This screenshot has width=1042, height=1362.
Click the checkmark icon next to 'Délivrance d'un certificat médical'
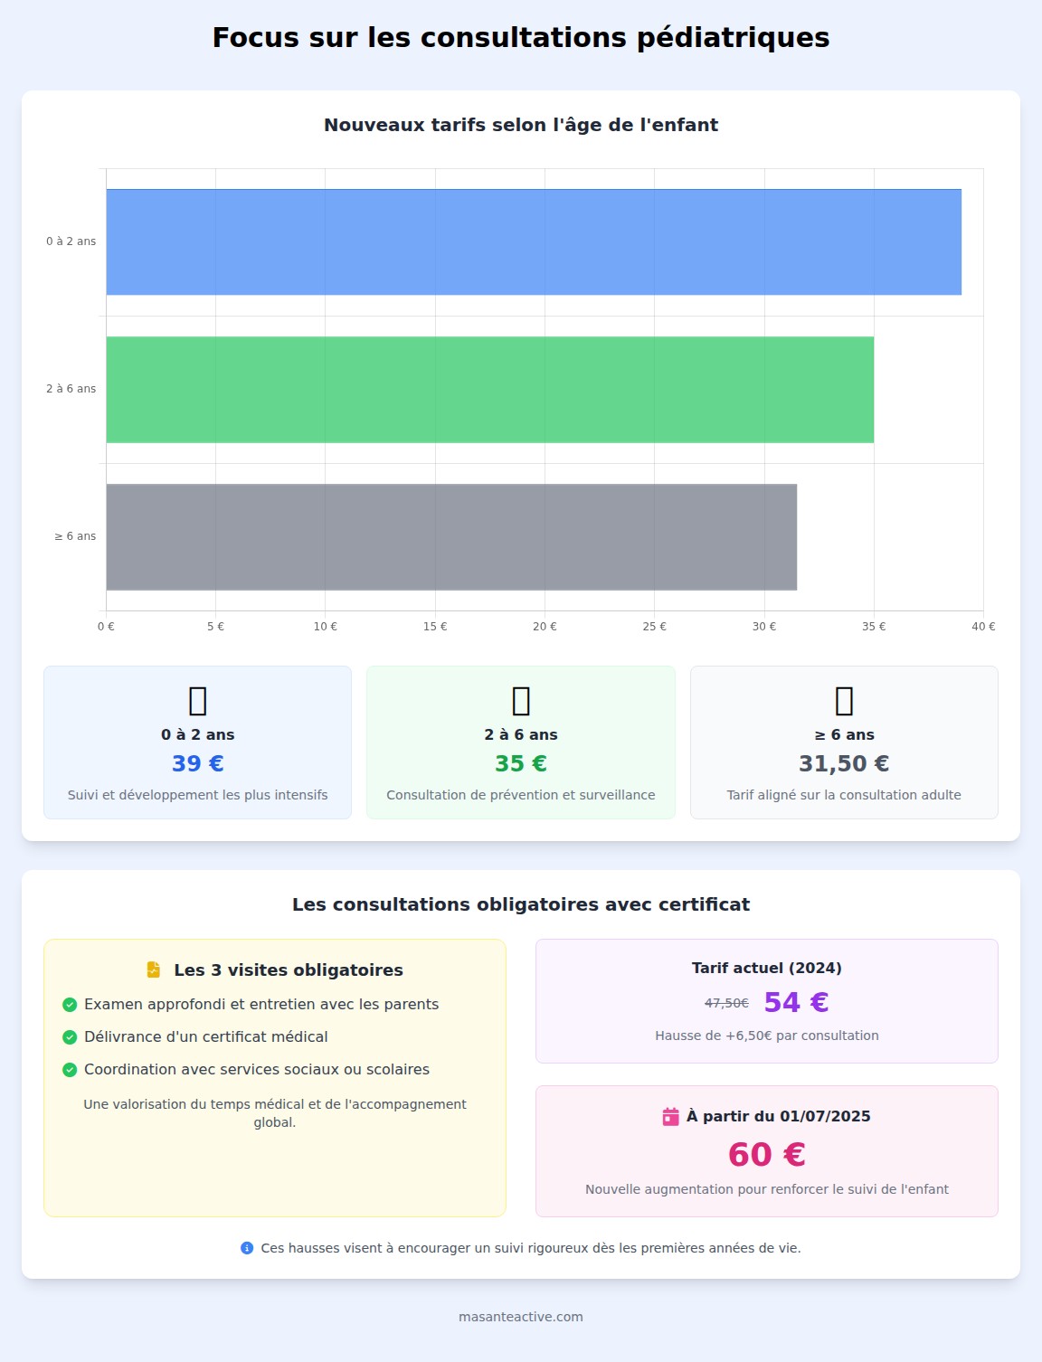(x=68, y=1036)
